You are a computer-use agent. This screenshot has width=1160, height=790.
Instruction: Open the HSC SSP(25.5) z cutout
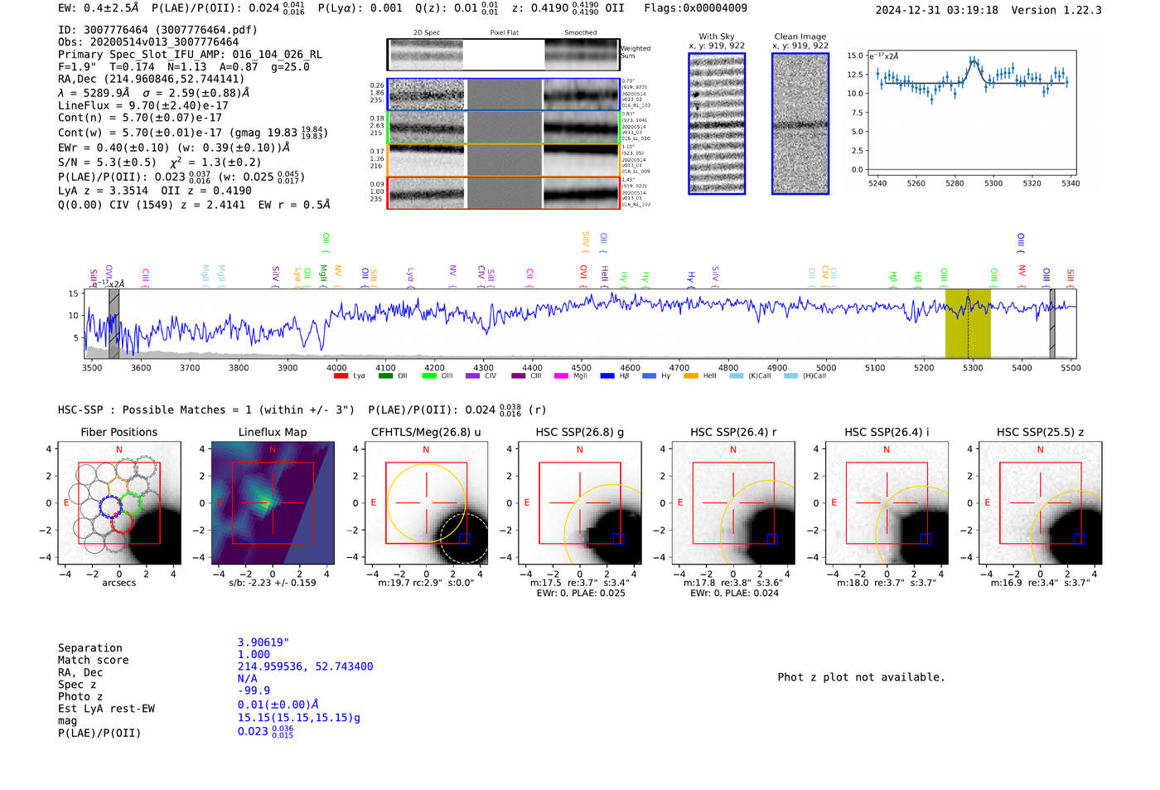[1040, 503]
